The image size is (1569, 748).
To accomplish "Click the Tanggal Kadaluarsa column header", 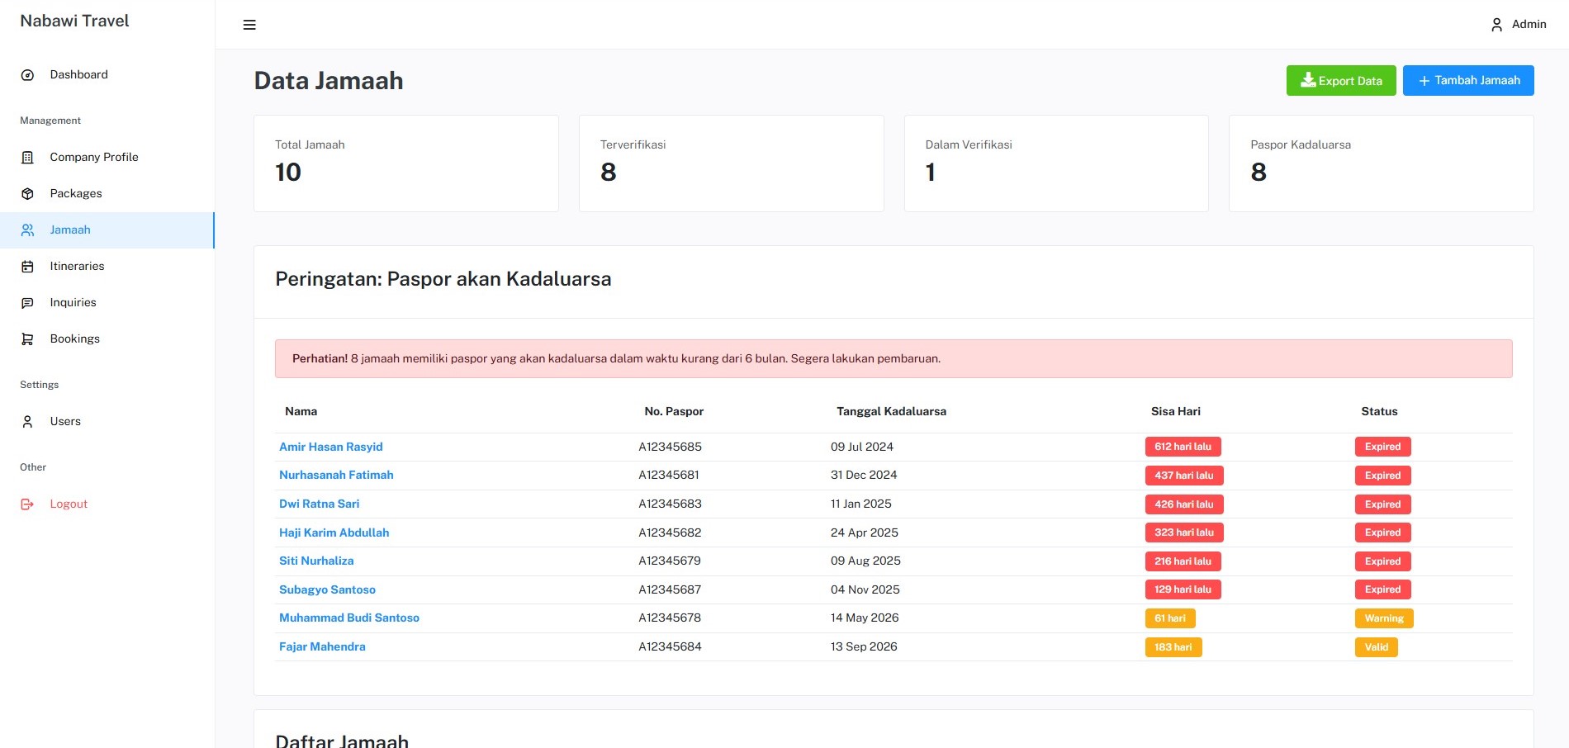I will pos(891,411).
